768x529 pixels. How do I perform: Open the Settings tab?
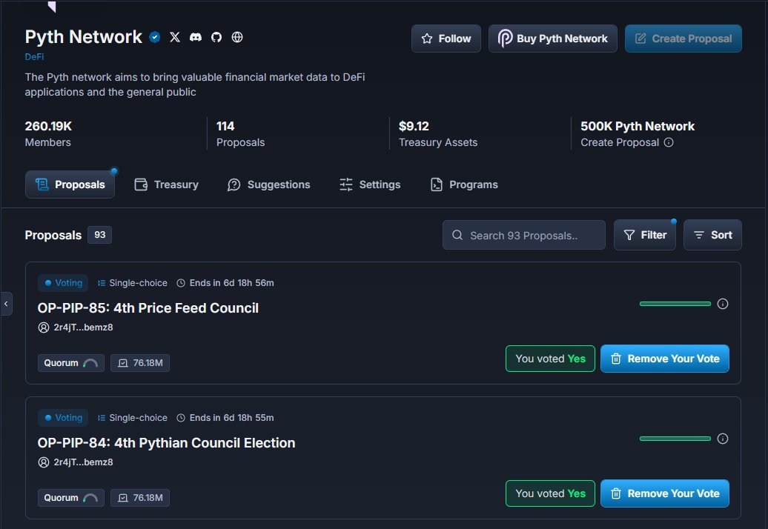pyautogui.click(x=371, y=184)
